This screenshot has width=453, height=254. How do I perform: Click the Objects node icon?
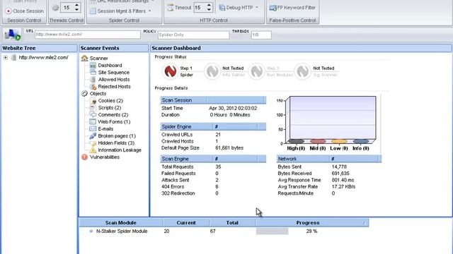pyautogui.click(x=85, y=94)
